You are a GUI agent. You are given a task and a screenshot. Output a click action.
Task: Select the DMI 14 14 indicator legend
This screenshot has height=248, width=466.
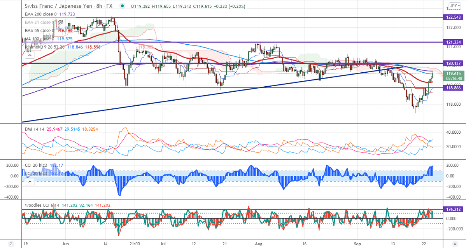tap(35, 129)
